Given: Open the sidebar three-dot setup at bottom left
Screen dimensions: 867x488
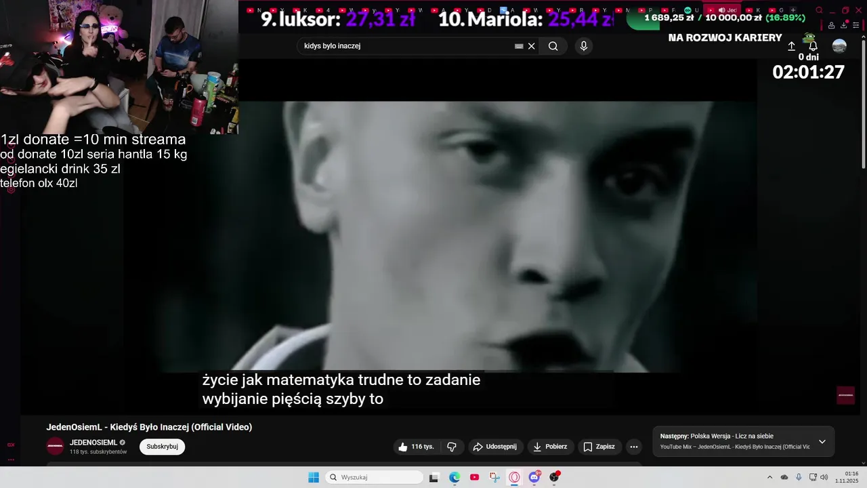Looking at the screenshot, I should [11, 460].
